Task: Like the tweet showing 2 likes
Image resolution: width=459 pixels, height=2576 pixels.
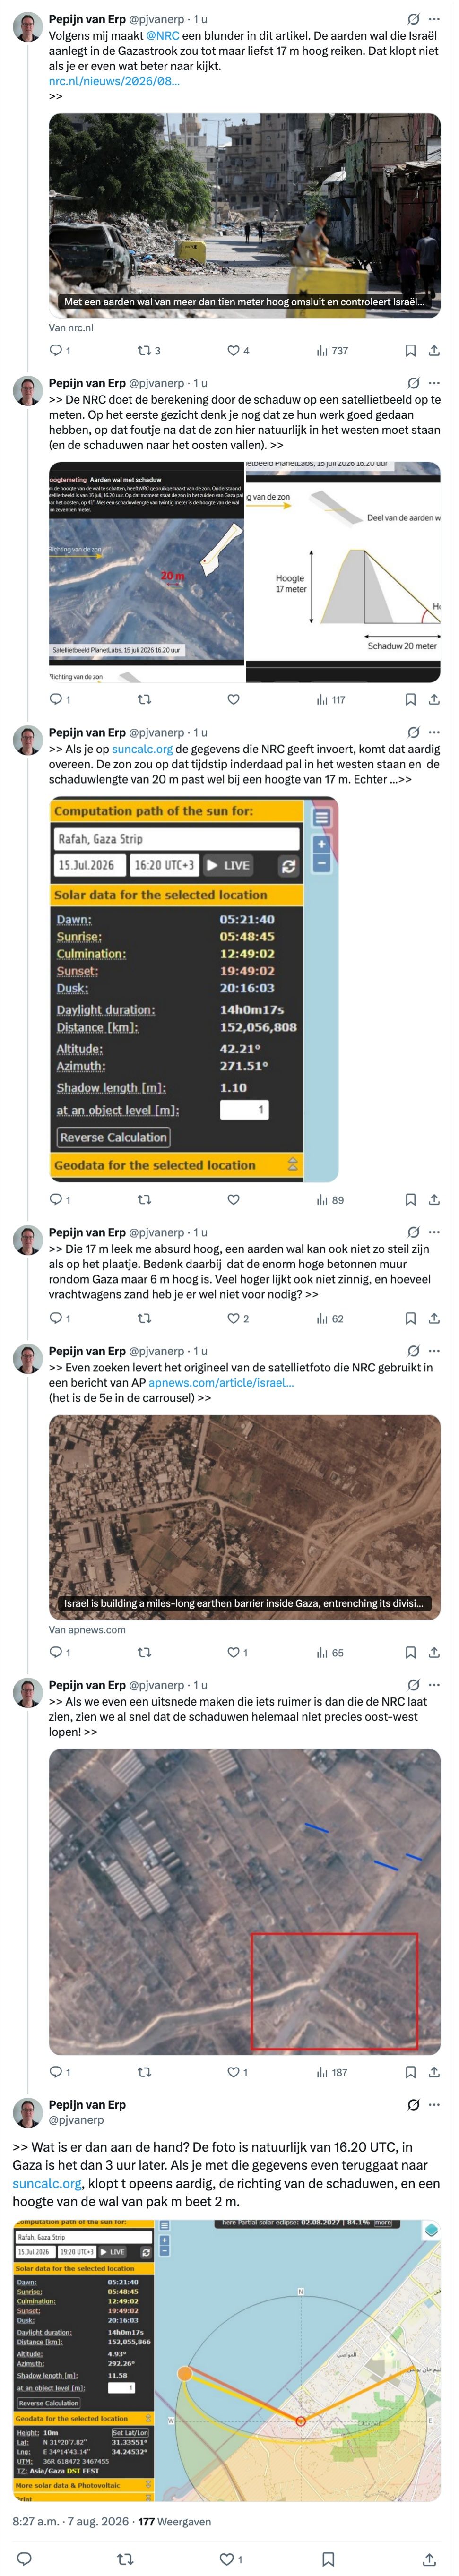Action: coord(238,1319)
